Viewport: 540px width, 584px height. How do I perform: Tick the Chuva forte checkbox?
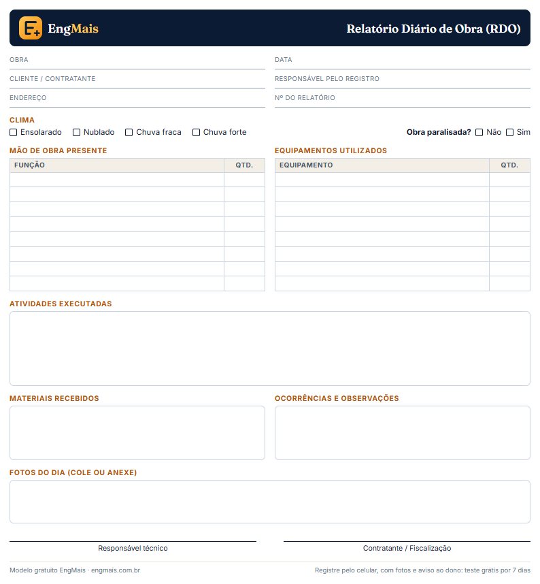[196, 132]
